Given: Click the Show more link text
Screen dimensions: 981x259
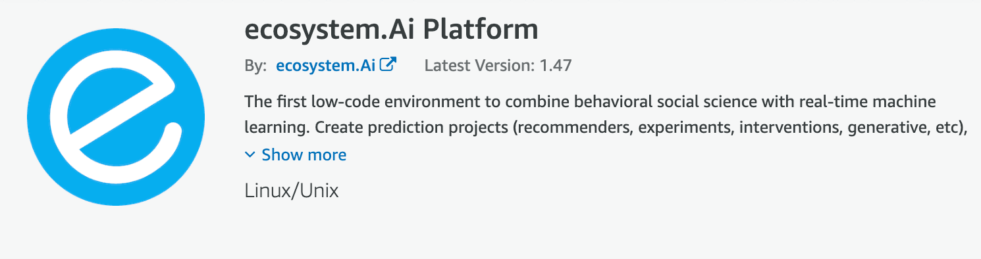Looking at the screenshot, I should click(x=304, y=155).
